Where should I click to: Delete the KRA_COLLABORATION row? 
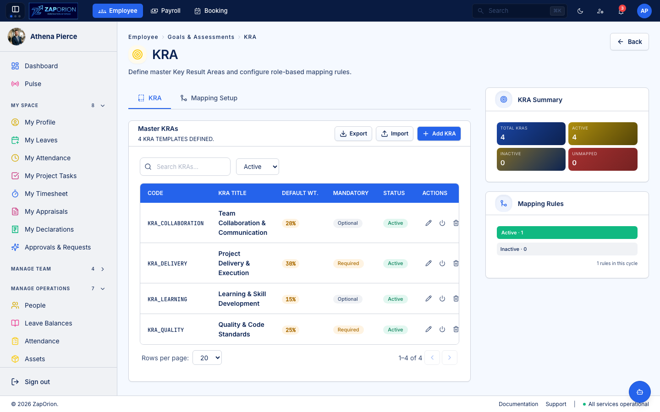click(456, 223)
